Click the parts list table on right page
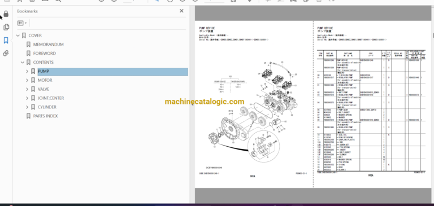 [371, 111]
